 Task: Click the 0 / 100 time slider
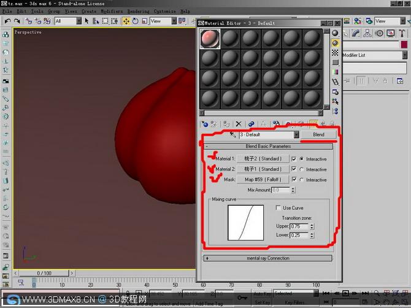44,273
